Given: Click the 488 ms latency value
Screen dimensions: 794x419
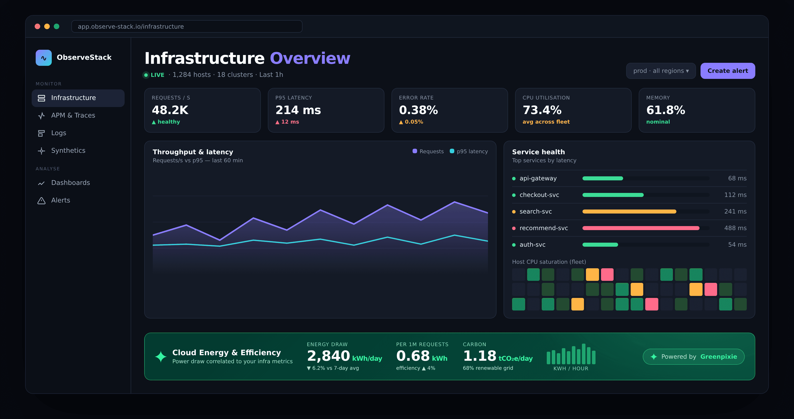Looking at the screenshot, I should (735, 228).
